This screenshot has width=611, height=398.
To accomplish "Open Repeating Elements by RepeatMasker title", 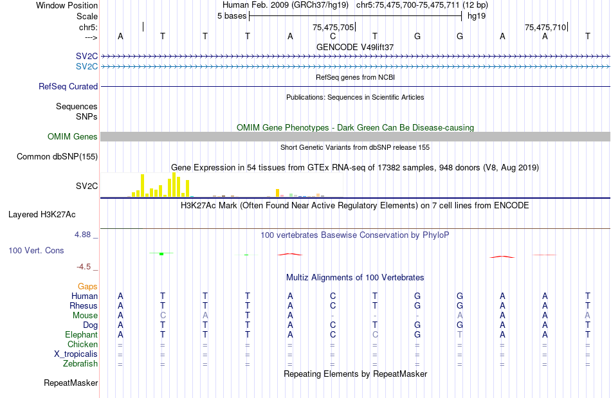I will tap(355, 374).
